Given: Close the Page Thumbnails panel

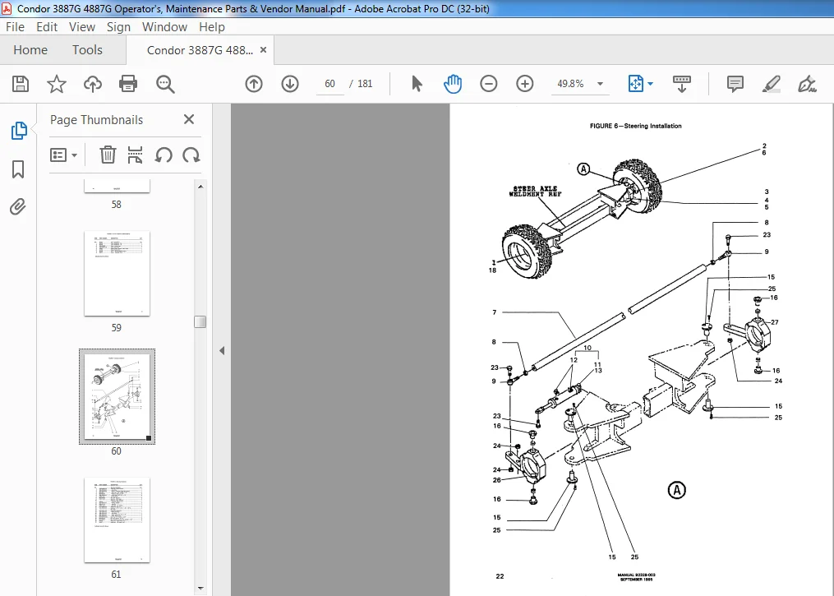Looking at the screenshot, I should (189, 119).
